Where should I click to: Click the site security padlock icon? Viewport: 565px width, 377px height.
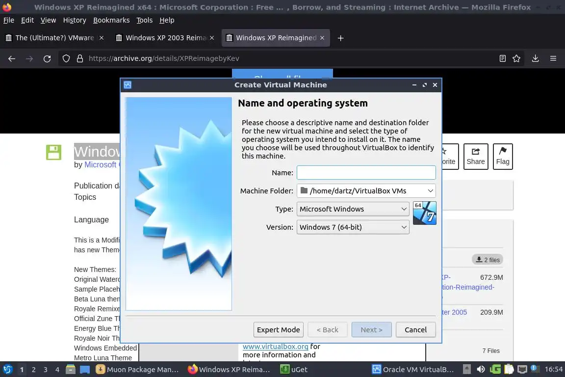[80, 58]
